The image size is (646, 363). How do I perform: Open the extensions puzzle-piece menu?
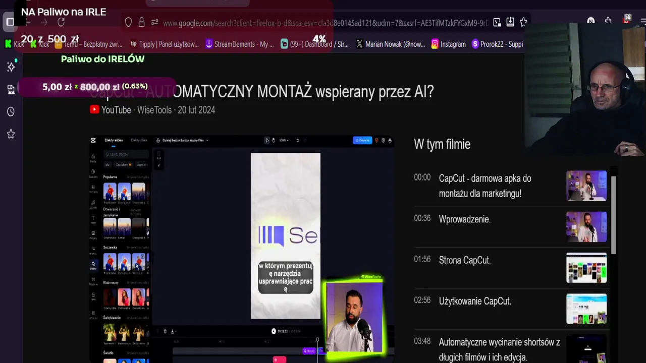(608, 21)
